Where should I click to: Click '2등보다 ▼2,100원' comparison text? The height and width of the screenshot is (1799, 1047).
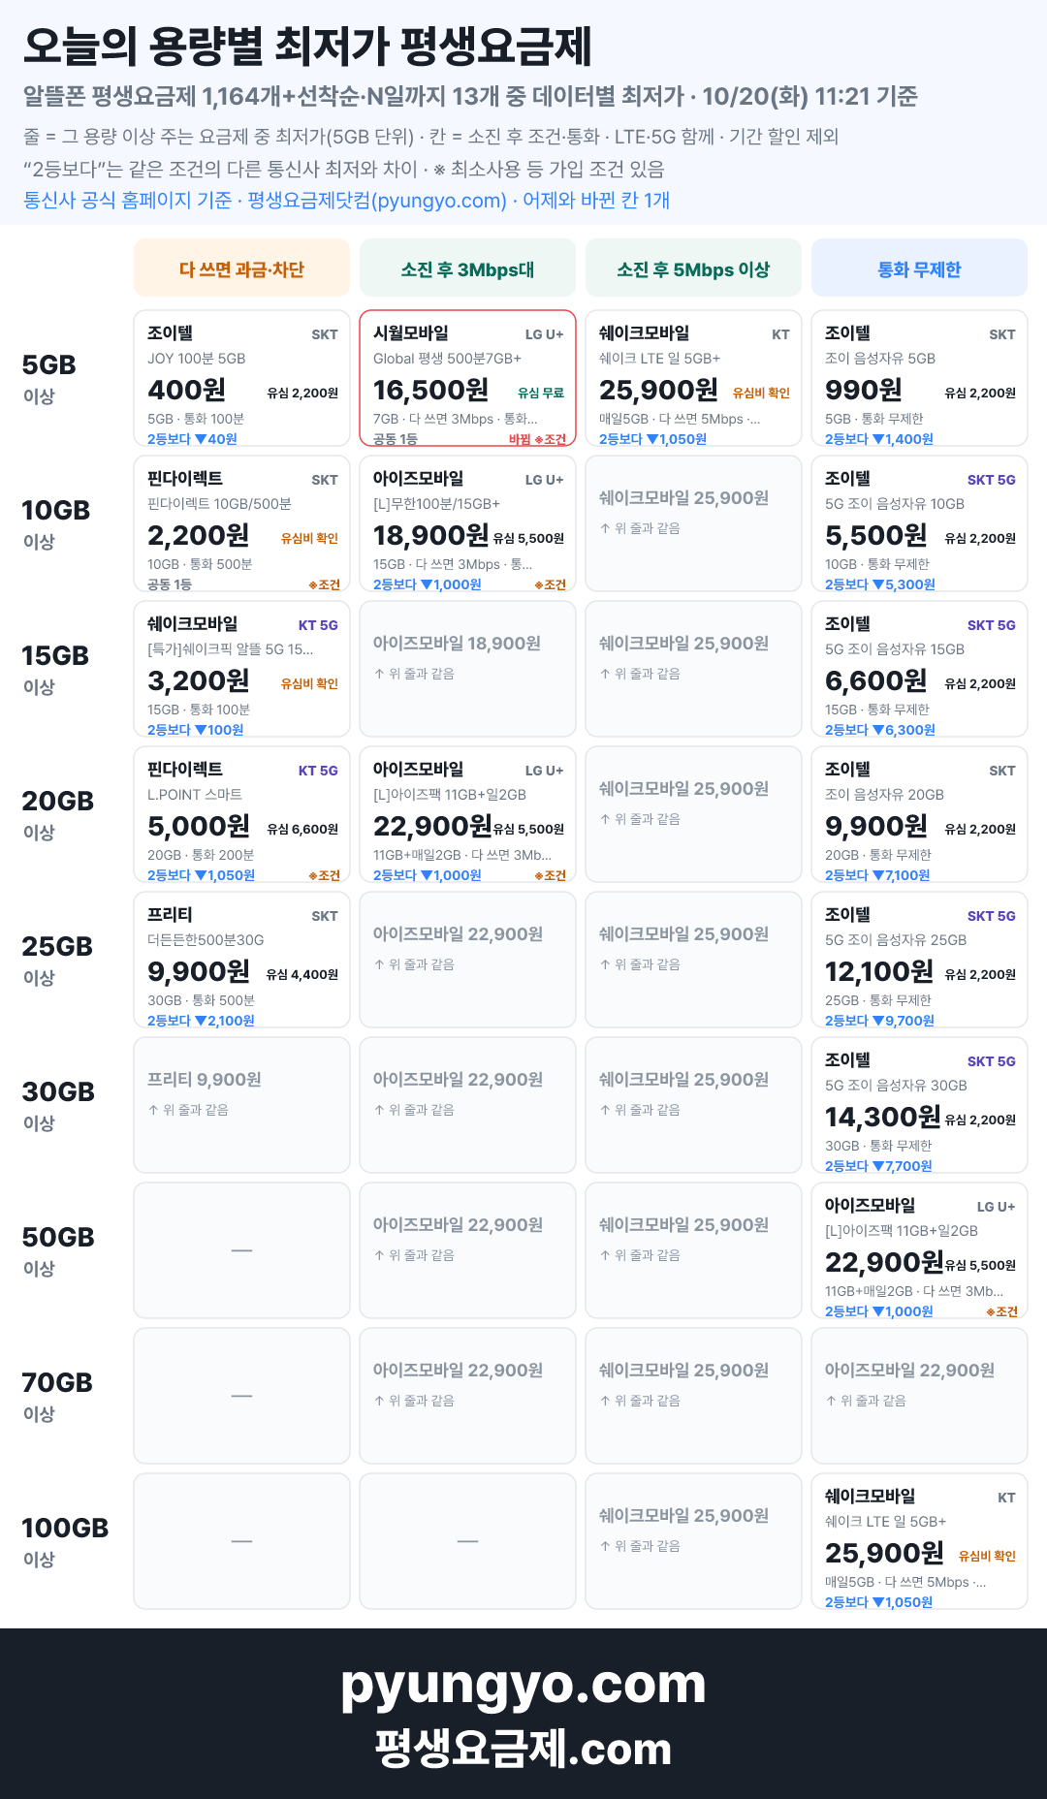201,1021
